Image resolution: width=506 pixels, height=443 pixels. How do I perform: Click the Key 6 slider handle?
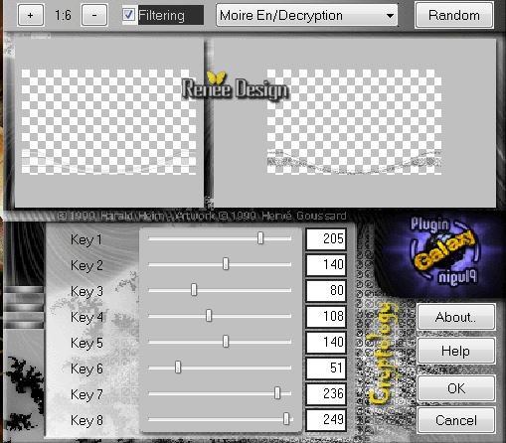click(178, 368)
